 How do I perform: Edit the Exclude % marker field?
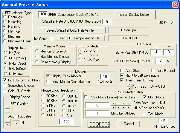coord(105,76)
